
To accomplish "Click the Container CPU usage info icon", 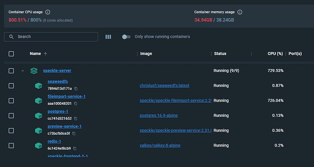I will (x=48, y=12).
